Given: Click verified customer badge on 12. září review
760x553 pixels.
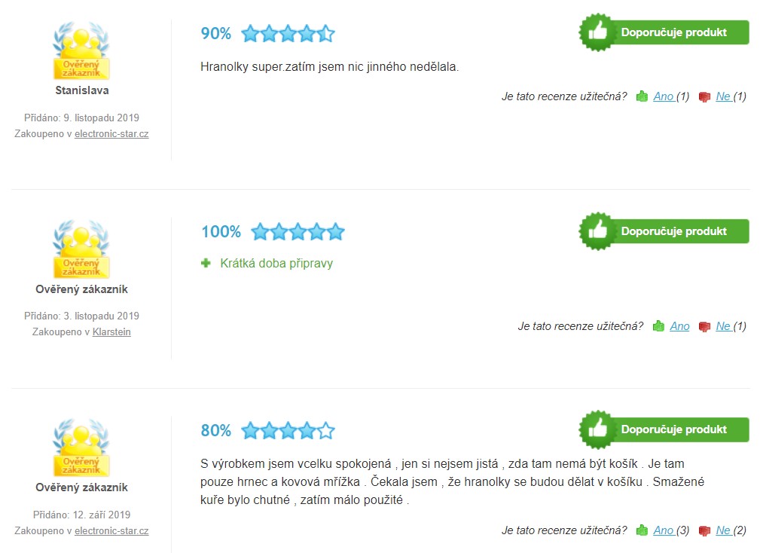Looking at the screenshot, I should (x=81, y=448).
